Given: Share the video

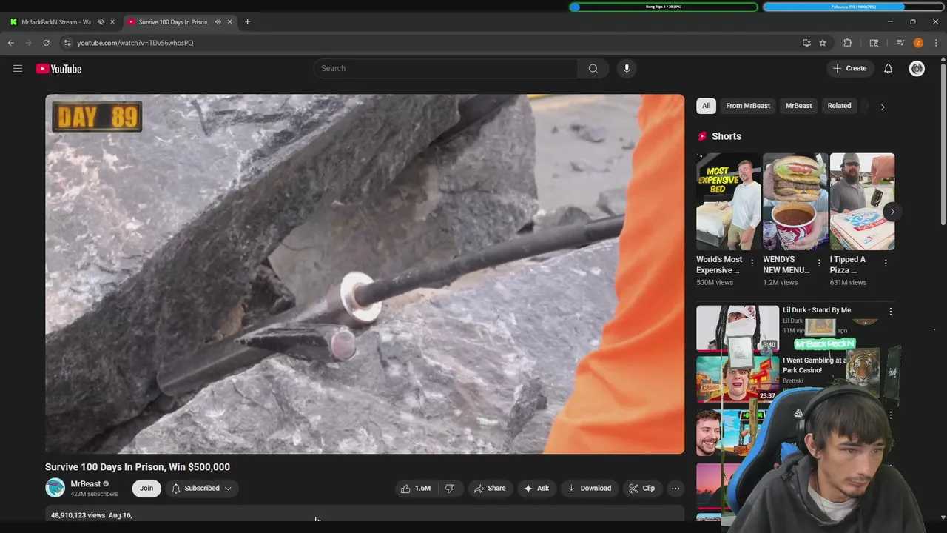Looking at the screenshot, I should click(x=490, y=488).
